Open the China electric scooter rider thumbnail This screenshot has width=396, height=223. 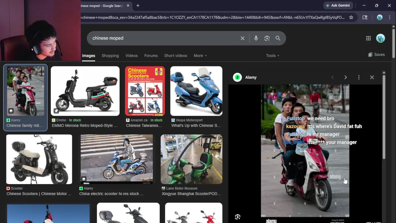click(117, 159)
